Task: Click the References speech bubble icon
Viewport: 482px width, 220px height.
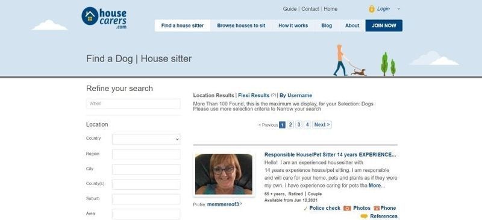Action: click(x=364, y=216)
